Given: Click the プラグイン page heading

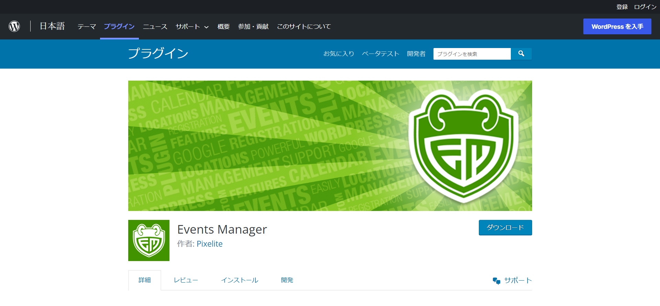Looking at the screenshot, I should tap(158, 54).
